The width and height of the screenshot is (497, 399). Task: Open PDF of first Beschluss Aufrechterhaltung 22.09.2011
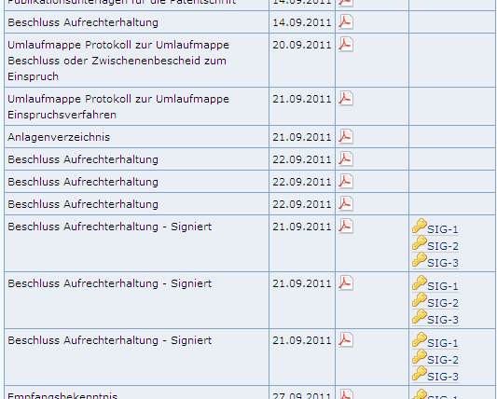click(346, 159)
